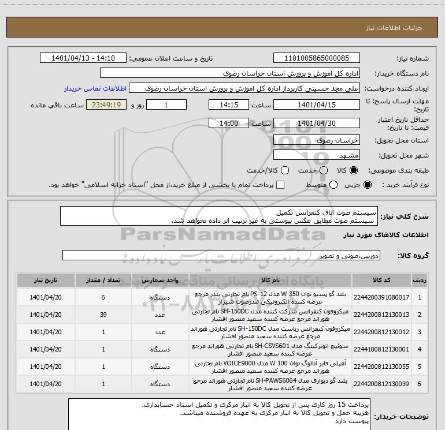The image size is (445, 430).
Task: Click the نام کالا column header
Action: (270, 281)
